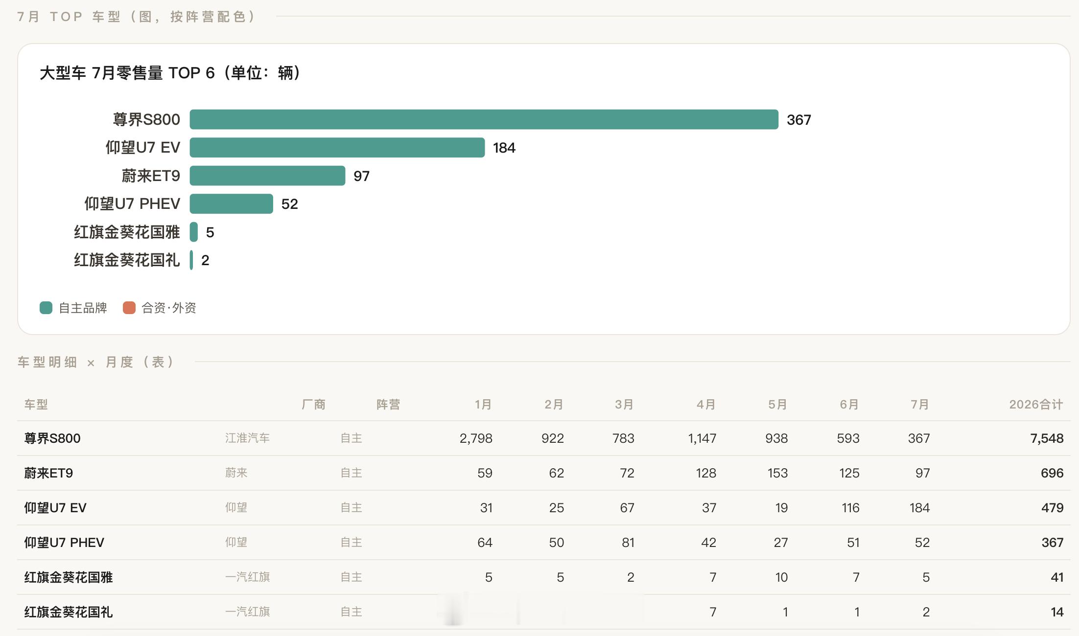Click the 6月 column header
The image size is (1079, 636).
coord(849,405)
